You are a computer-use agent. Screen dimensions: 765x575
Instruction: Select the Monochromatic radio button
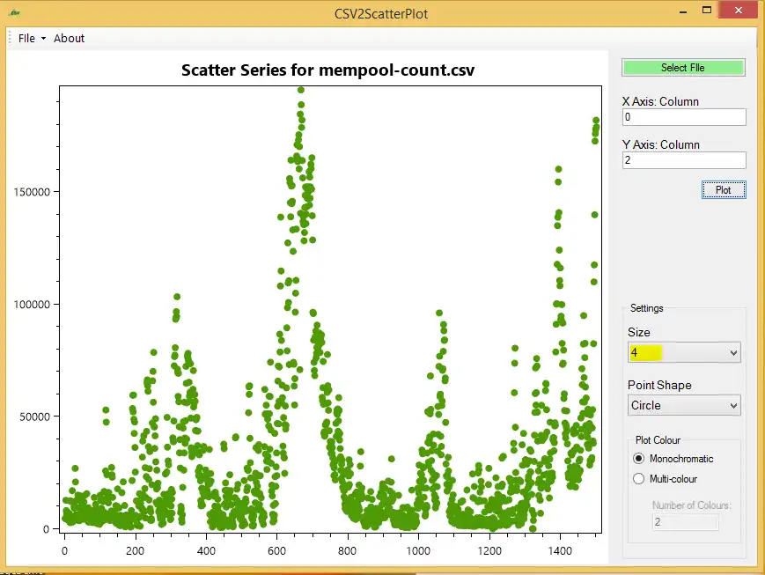coord(639,459)
